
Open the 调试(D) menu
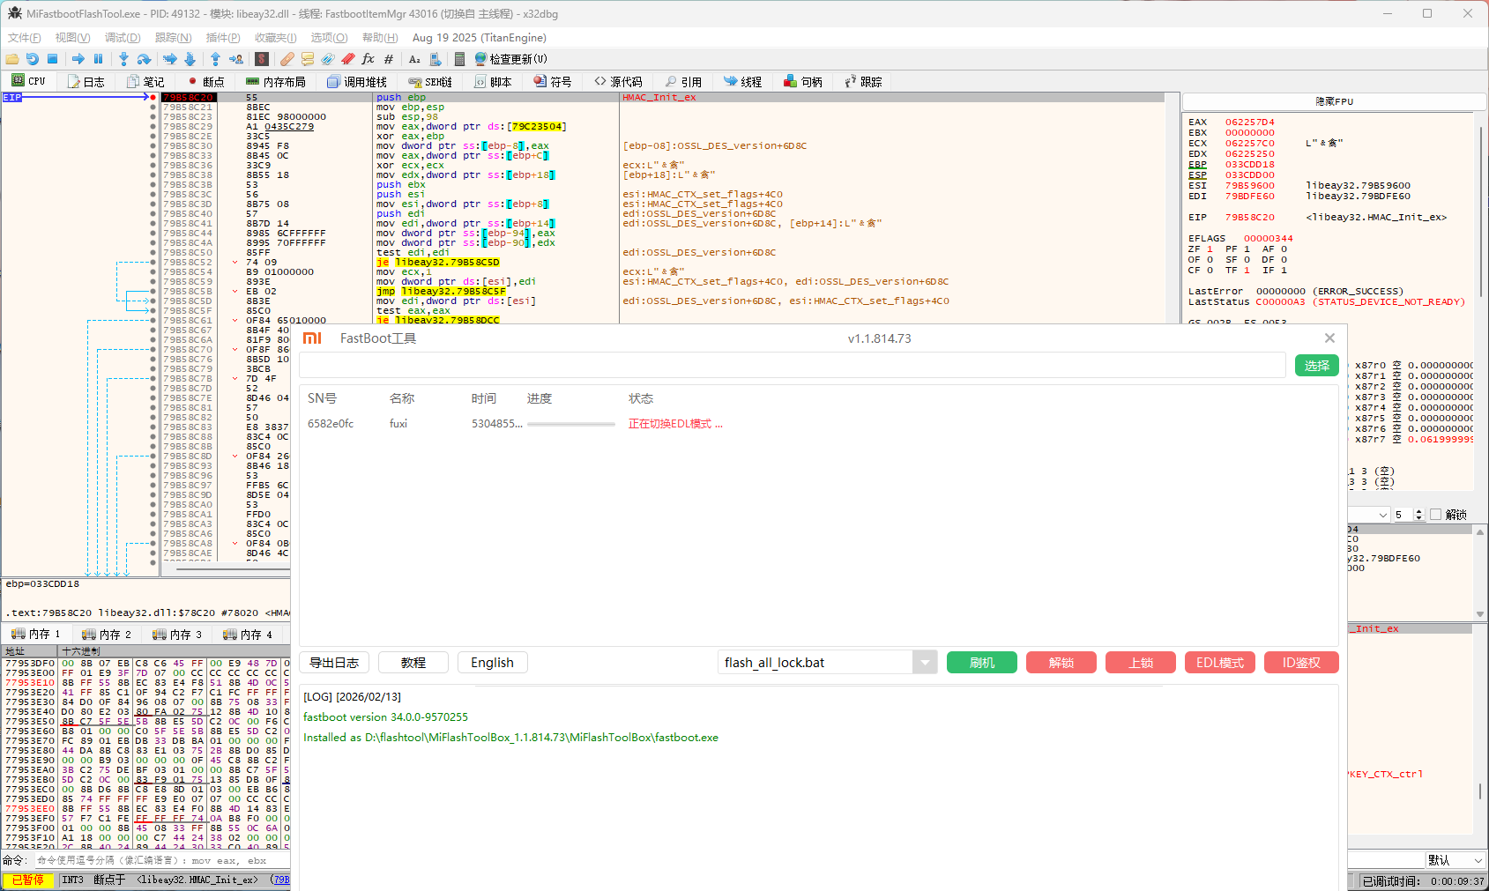tap(122, 37)
